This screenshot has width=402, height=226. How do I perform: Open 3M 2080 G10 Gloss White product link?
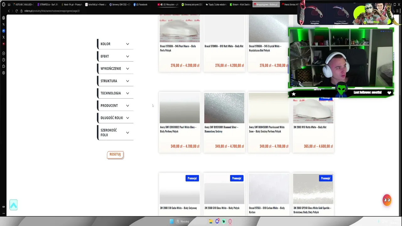pyautogui.click(x=222, y=208)
